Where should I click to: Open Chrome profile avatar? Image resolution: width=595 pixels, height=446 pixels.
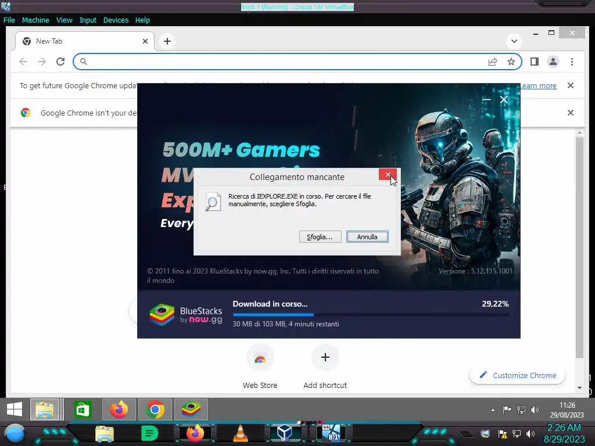[x=553, y=62]
